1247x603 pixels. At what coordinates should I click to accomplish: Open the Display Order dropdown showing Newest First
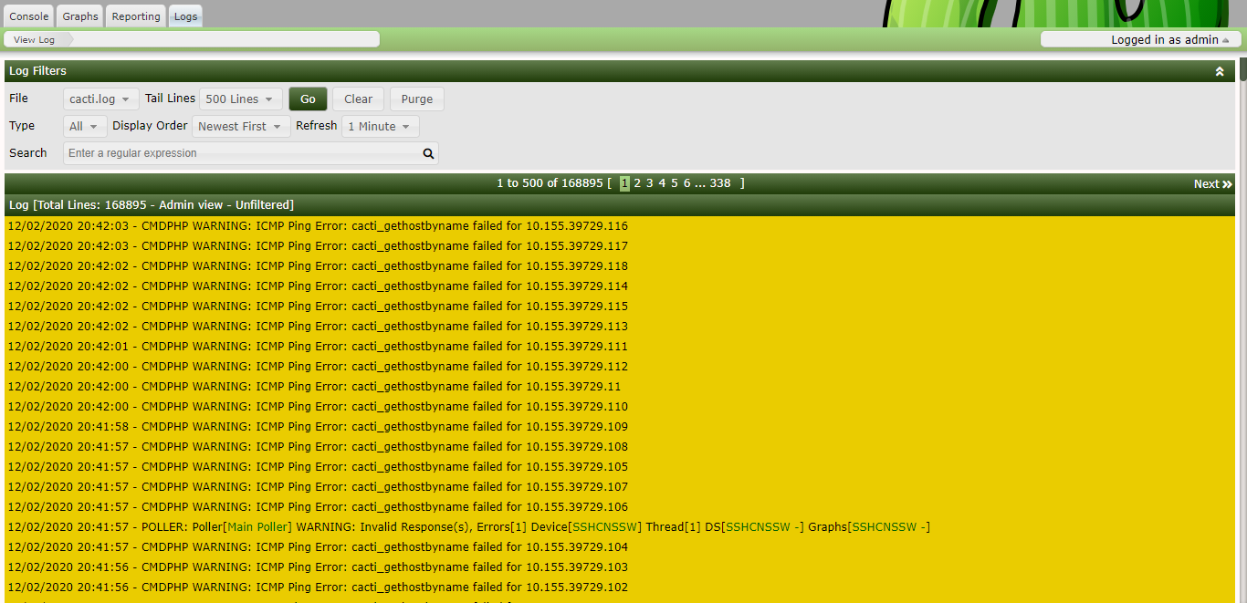coord(241,126)
